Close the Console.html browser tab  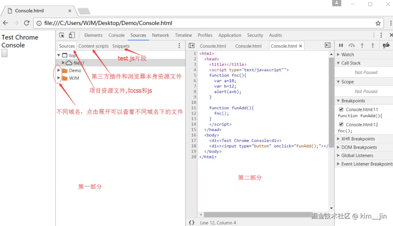pyautogui.click(x=70, y=11)
